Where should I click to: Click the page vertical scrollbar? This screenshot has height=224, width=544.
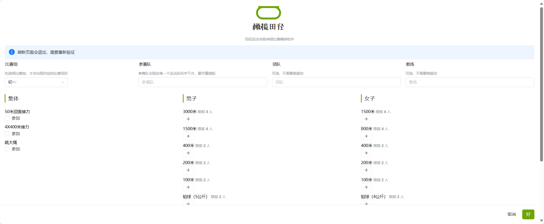tap(541, 84)
